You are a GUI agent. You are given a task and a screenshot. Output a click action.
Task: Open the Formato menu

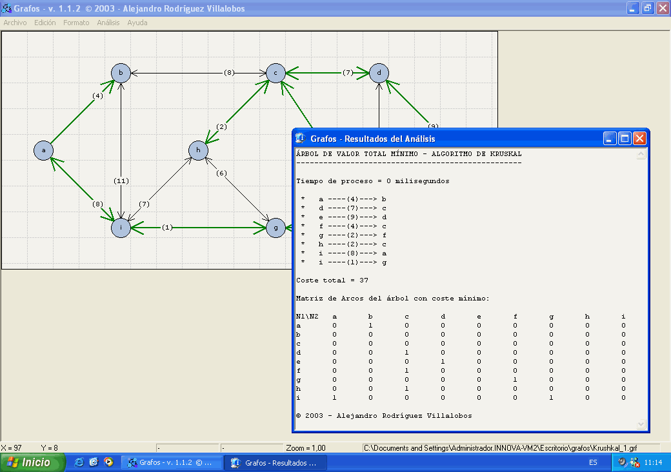(x=76, y=23)
